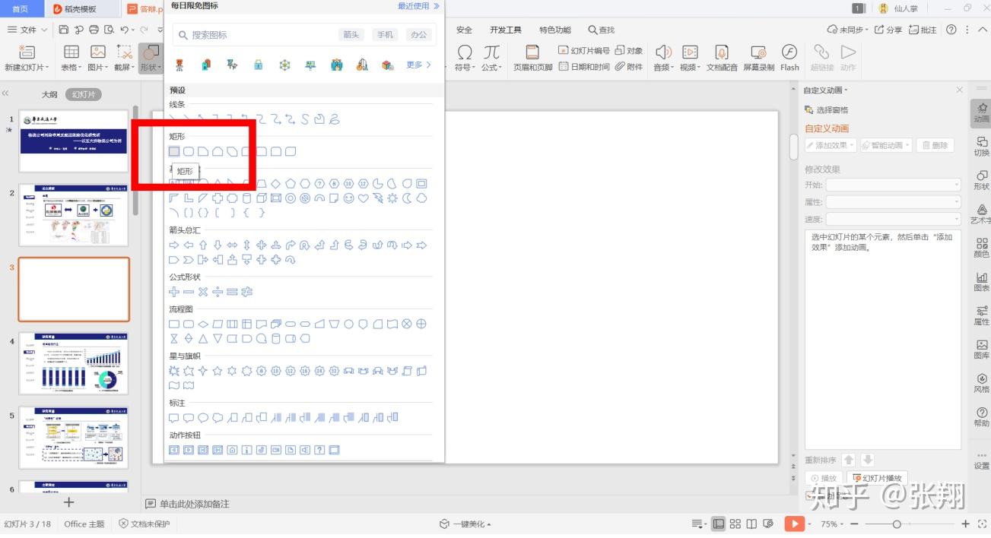
Task: Open 选择窗格 (selection pane)
Action: tap(827, 110)
